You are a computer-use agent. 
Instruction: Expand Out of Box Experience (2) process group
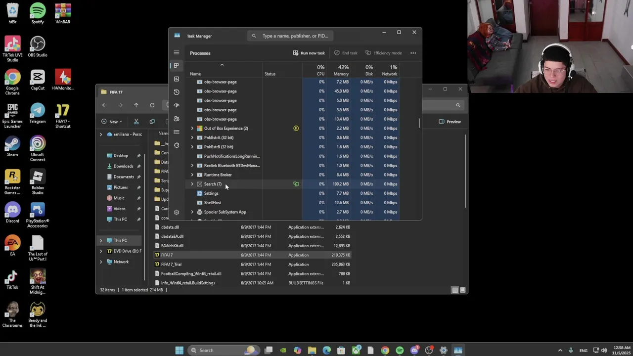(192, 129)
